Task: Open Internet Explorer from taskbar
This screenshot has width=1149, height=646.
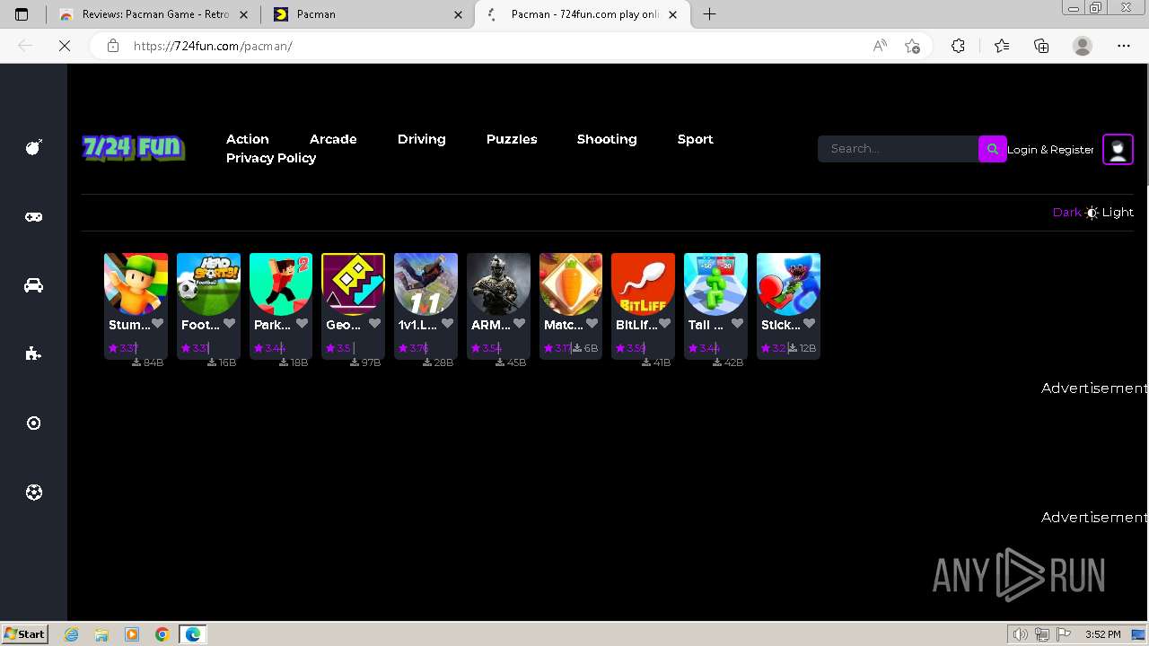Action: 71,634
